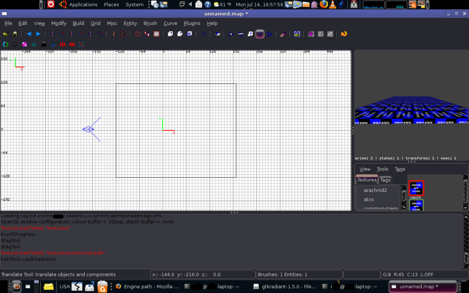Click "bobToolz.caulkSelection" console line

click(28, 259)
